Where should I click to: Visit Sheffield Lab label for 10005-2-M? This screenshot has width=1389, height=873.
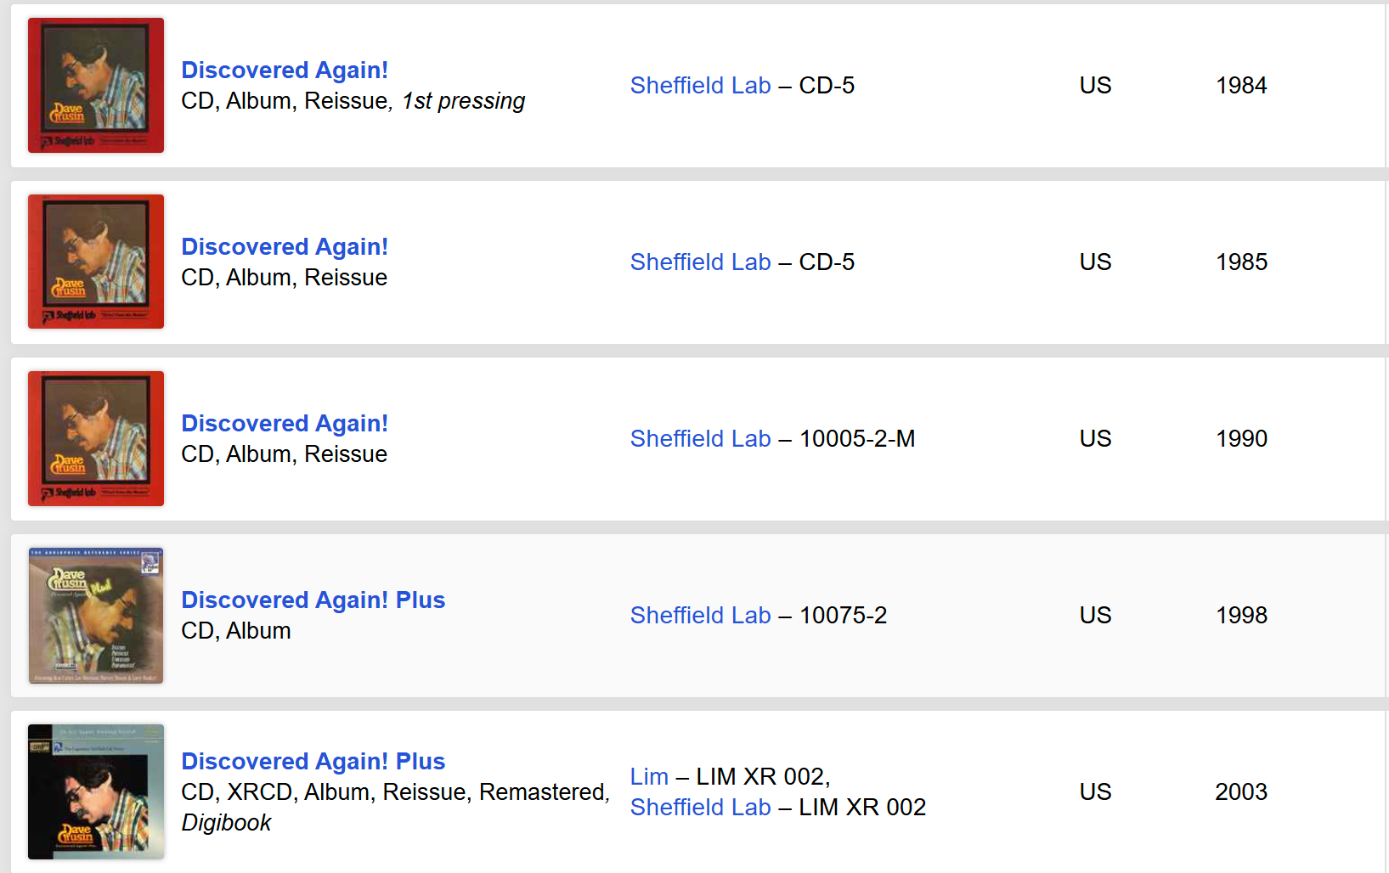click(x=700, y=438)
